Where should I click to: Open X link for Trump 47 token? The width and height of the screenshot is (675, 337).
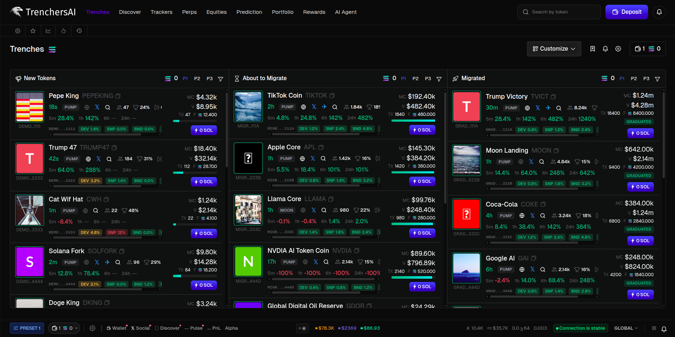(x=99, y=159)
